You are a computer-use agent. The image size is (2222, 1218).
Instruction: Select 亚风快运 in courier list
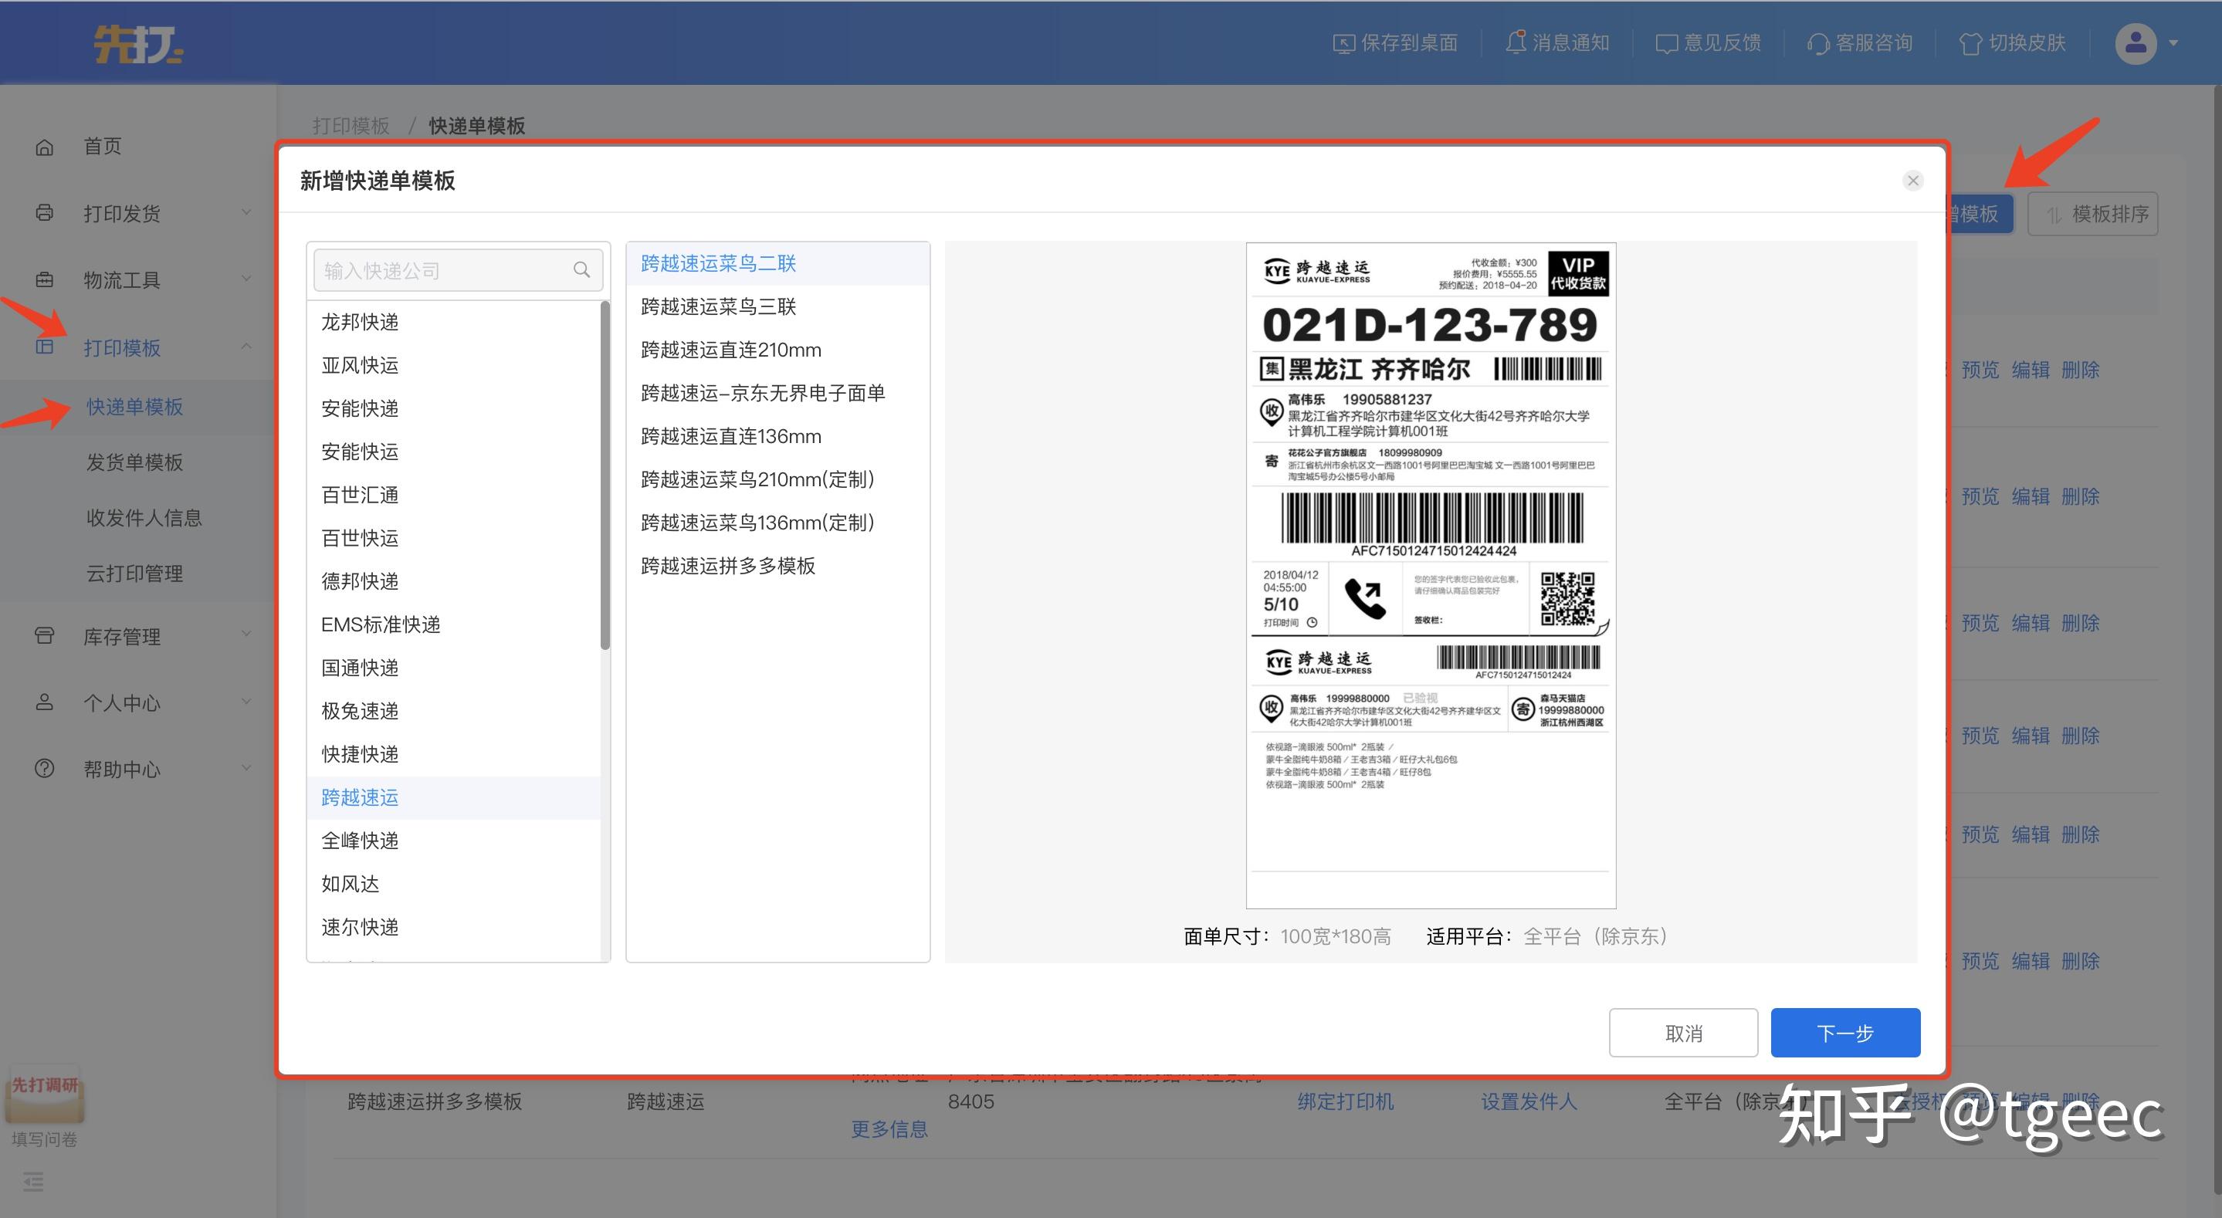click(454, 365)
